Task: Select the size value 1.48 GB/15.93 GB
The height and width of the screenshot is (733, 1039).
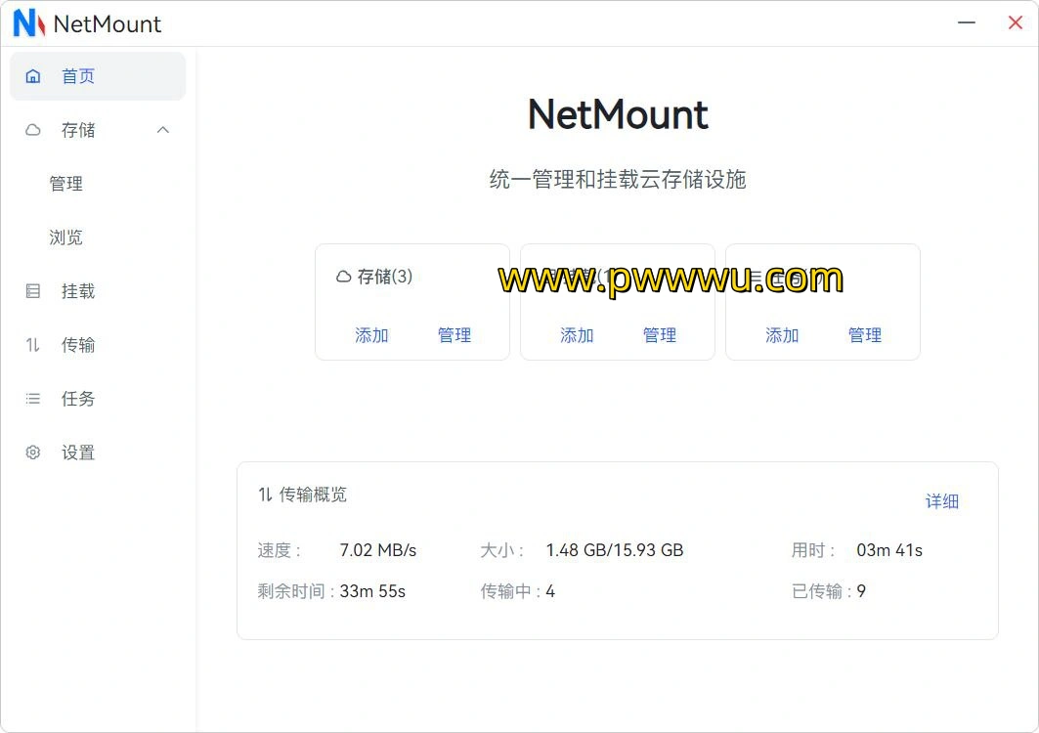Action: (x=614, y=550)
